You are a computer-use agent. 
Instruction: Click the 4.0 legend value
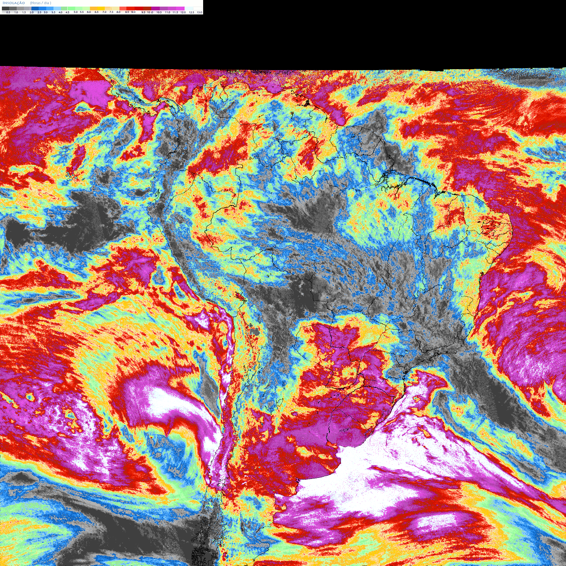pyautogui.click(x=60, y=12)
